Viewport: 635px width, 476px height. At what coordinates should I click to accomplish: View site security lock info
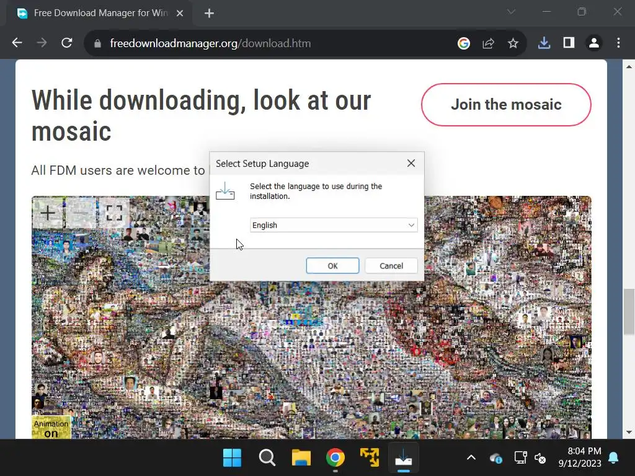(97, 43)
